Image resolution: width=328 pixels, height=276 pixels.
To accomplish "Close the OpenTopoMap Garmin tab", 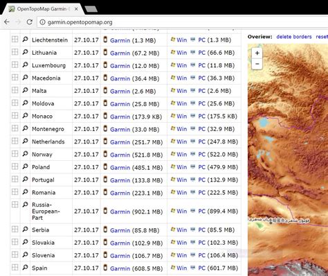I will [x=76, y=9].
